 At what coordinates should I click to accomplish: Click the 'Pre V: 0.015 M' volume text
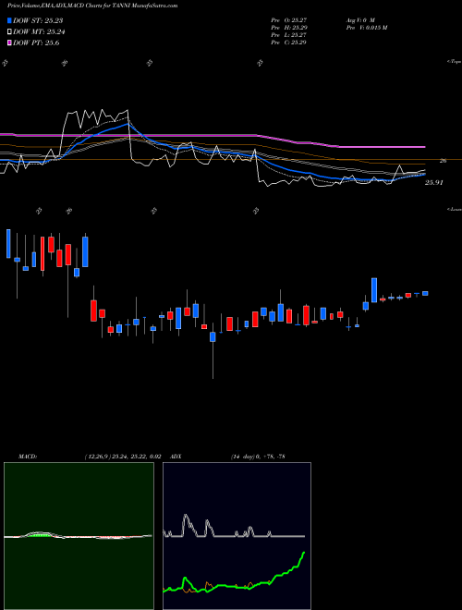366,28
